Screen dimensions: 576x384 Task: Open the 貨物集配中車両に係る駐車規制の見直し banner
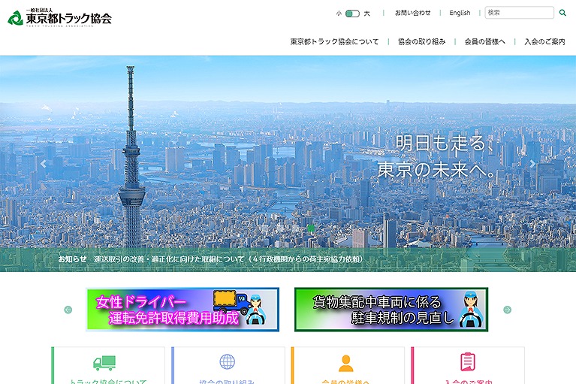[x=391, y=310]
